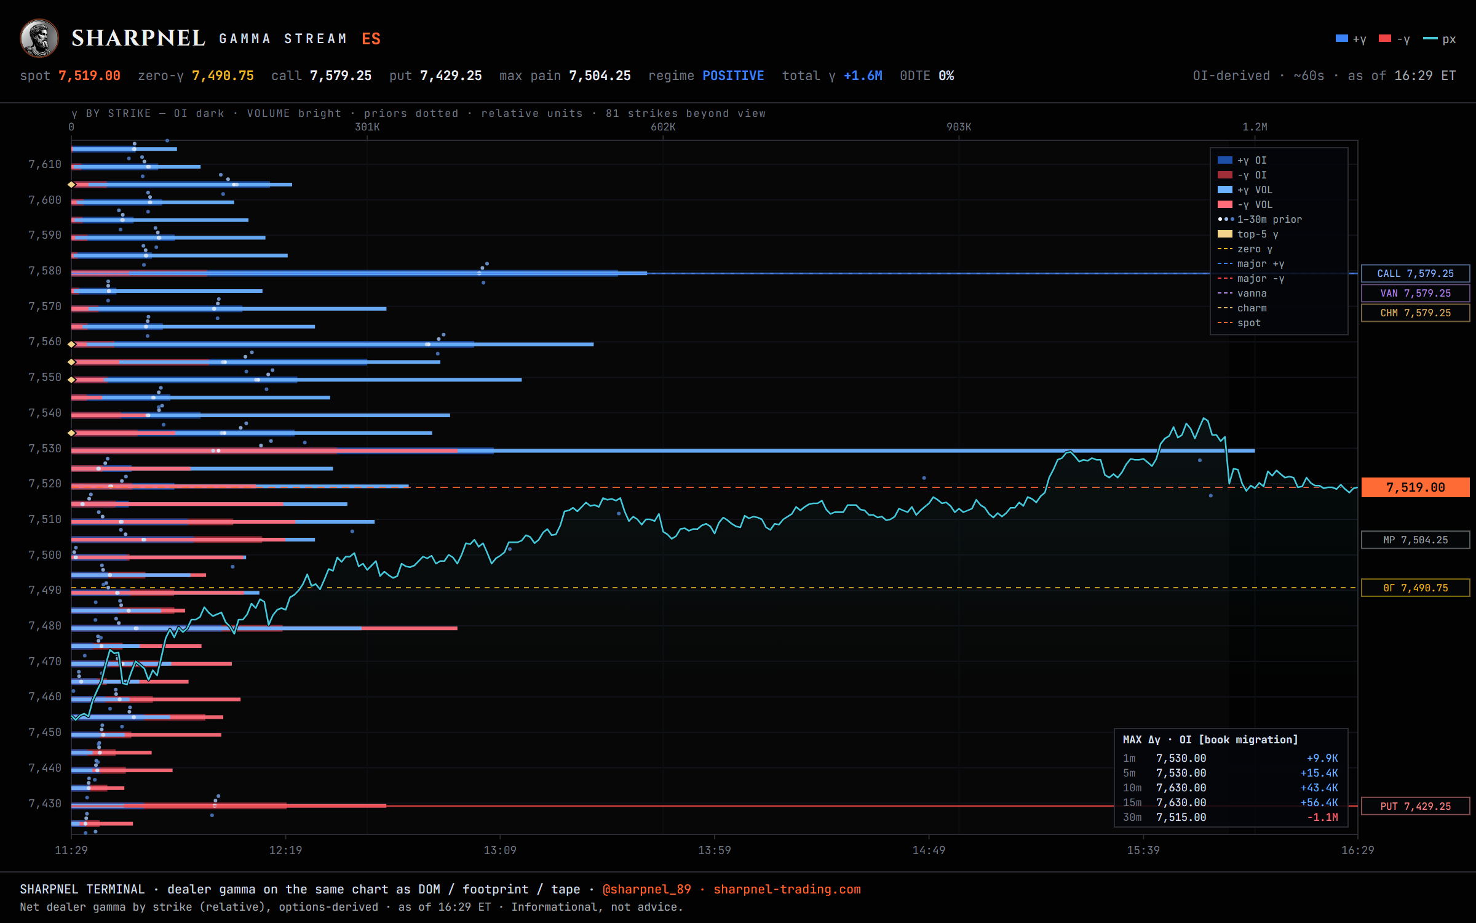Click the 1-30m prior legend entry
This screenshot has height=923, width=1476.
pos(1260,219)
